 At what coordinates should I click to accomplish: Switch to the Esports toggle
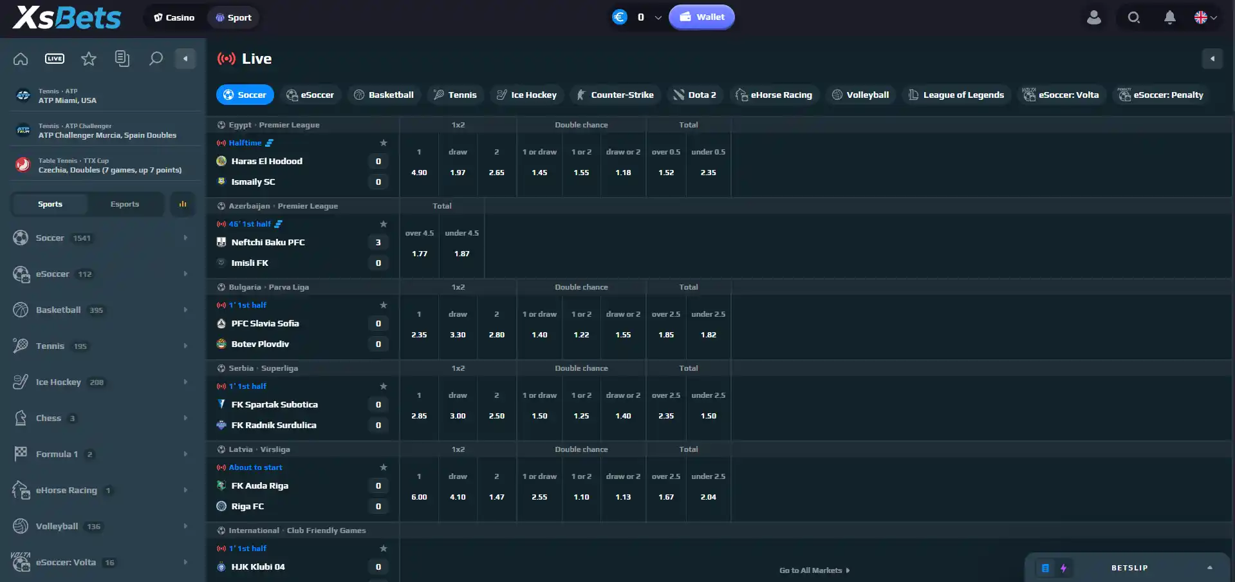[125, 204]
